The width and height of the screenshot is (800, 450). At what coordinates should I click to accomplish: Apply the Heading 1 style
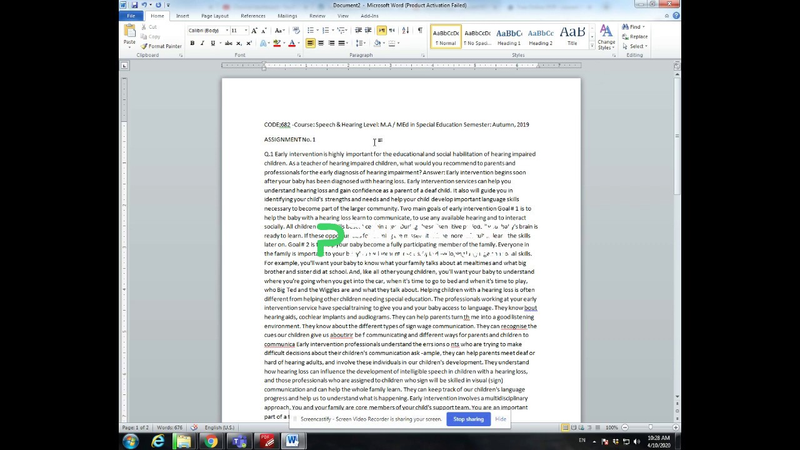509,37
